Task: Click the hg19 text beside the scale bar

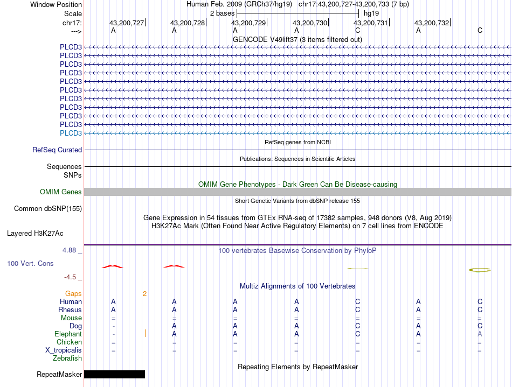Action: (x=371, y=13)
